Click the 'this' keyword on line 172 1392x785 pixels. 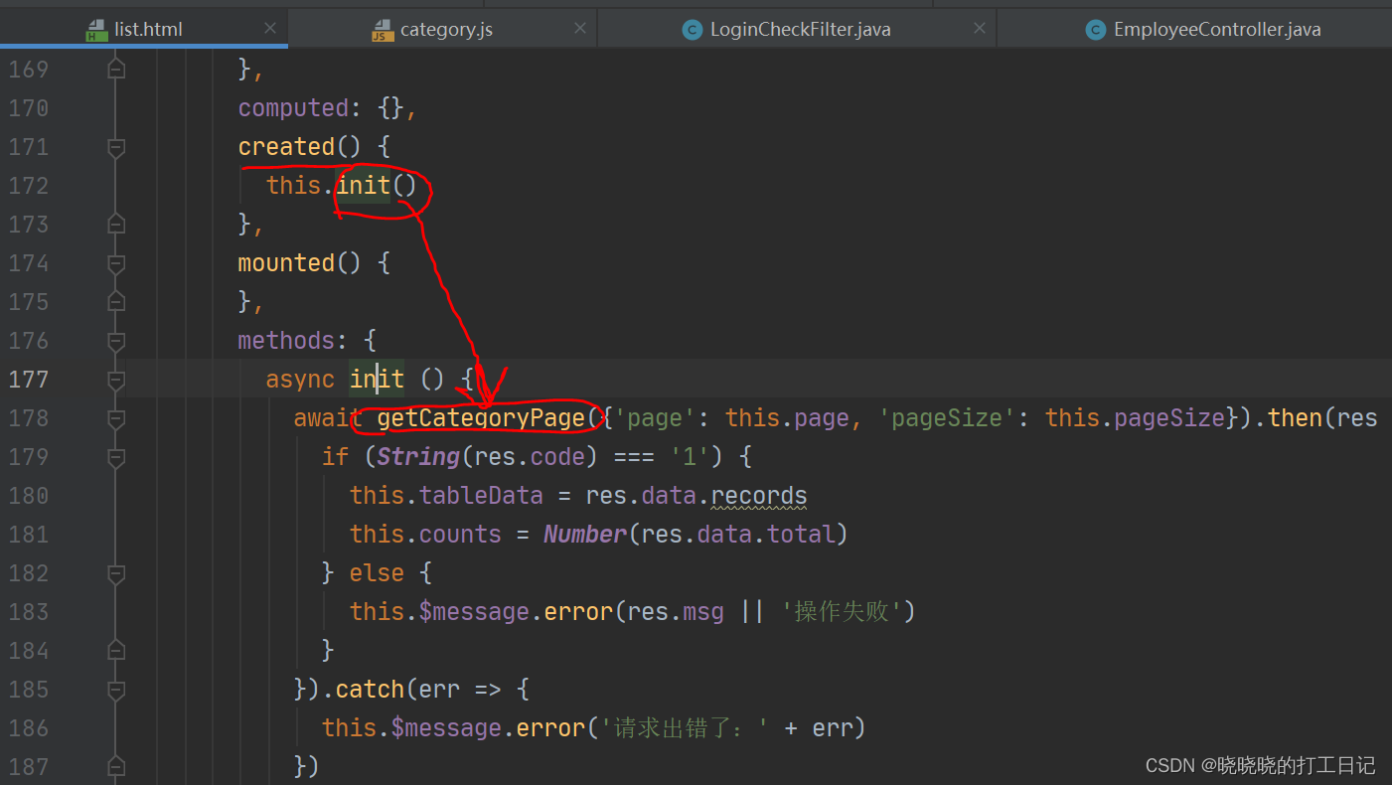293,186
